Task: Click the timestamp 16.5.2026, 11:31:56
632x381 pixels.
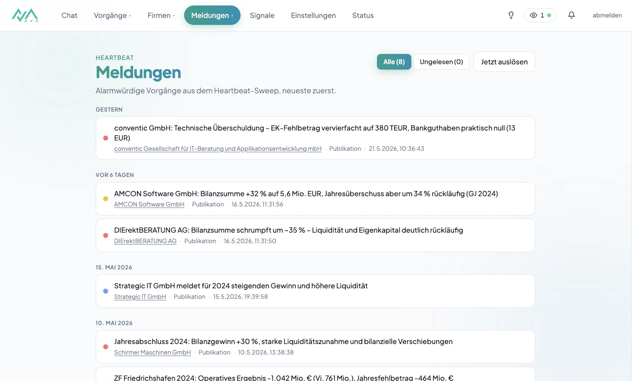Action: (257, 205)
